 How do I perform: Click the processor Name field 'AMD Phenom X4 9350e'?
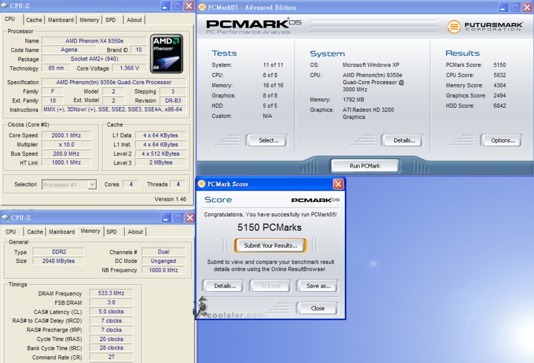tap(94, 41)
